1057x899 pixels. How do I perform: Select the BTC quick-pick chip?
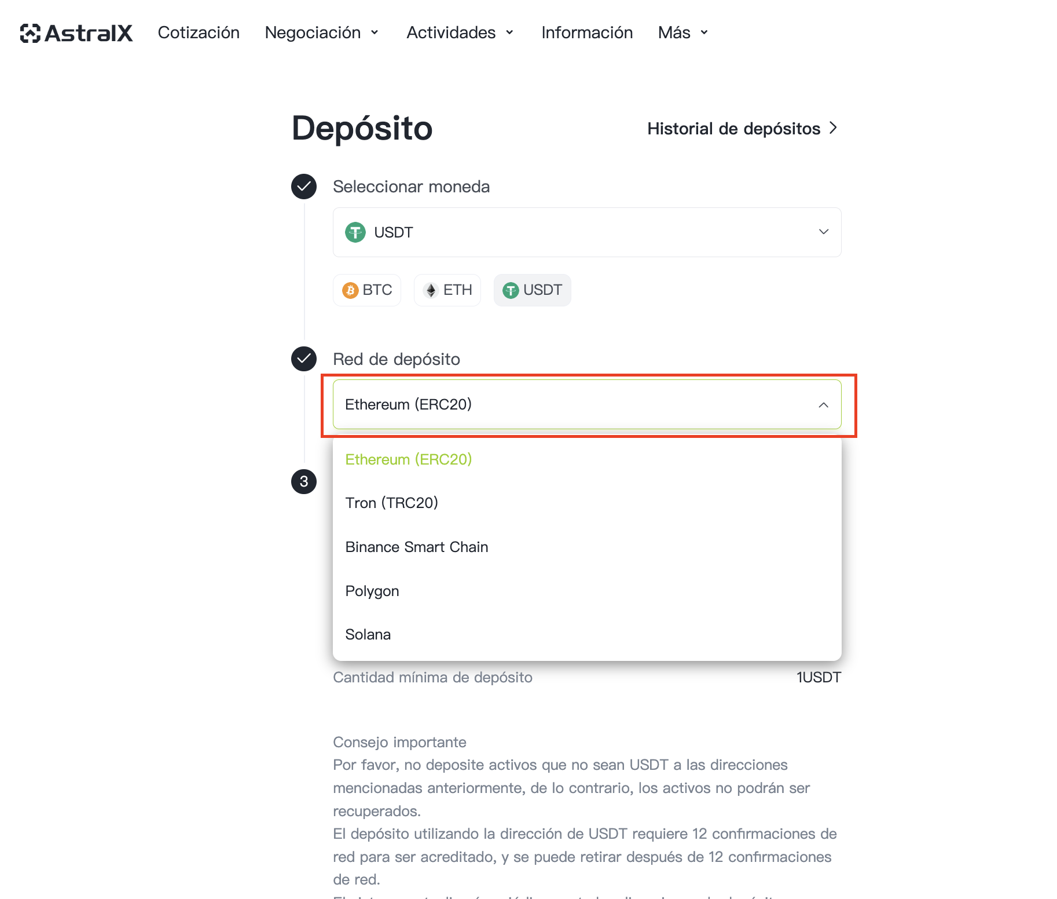367,290
